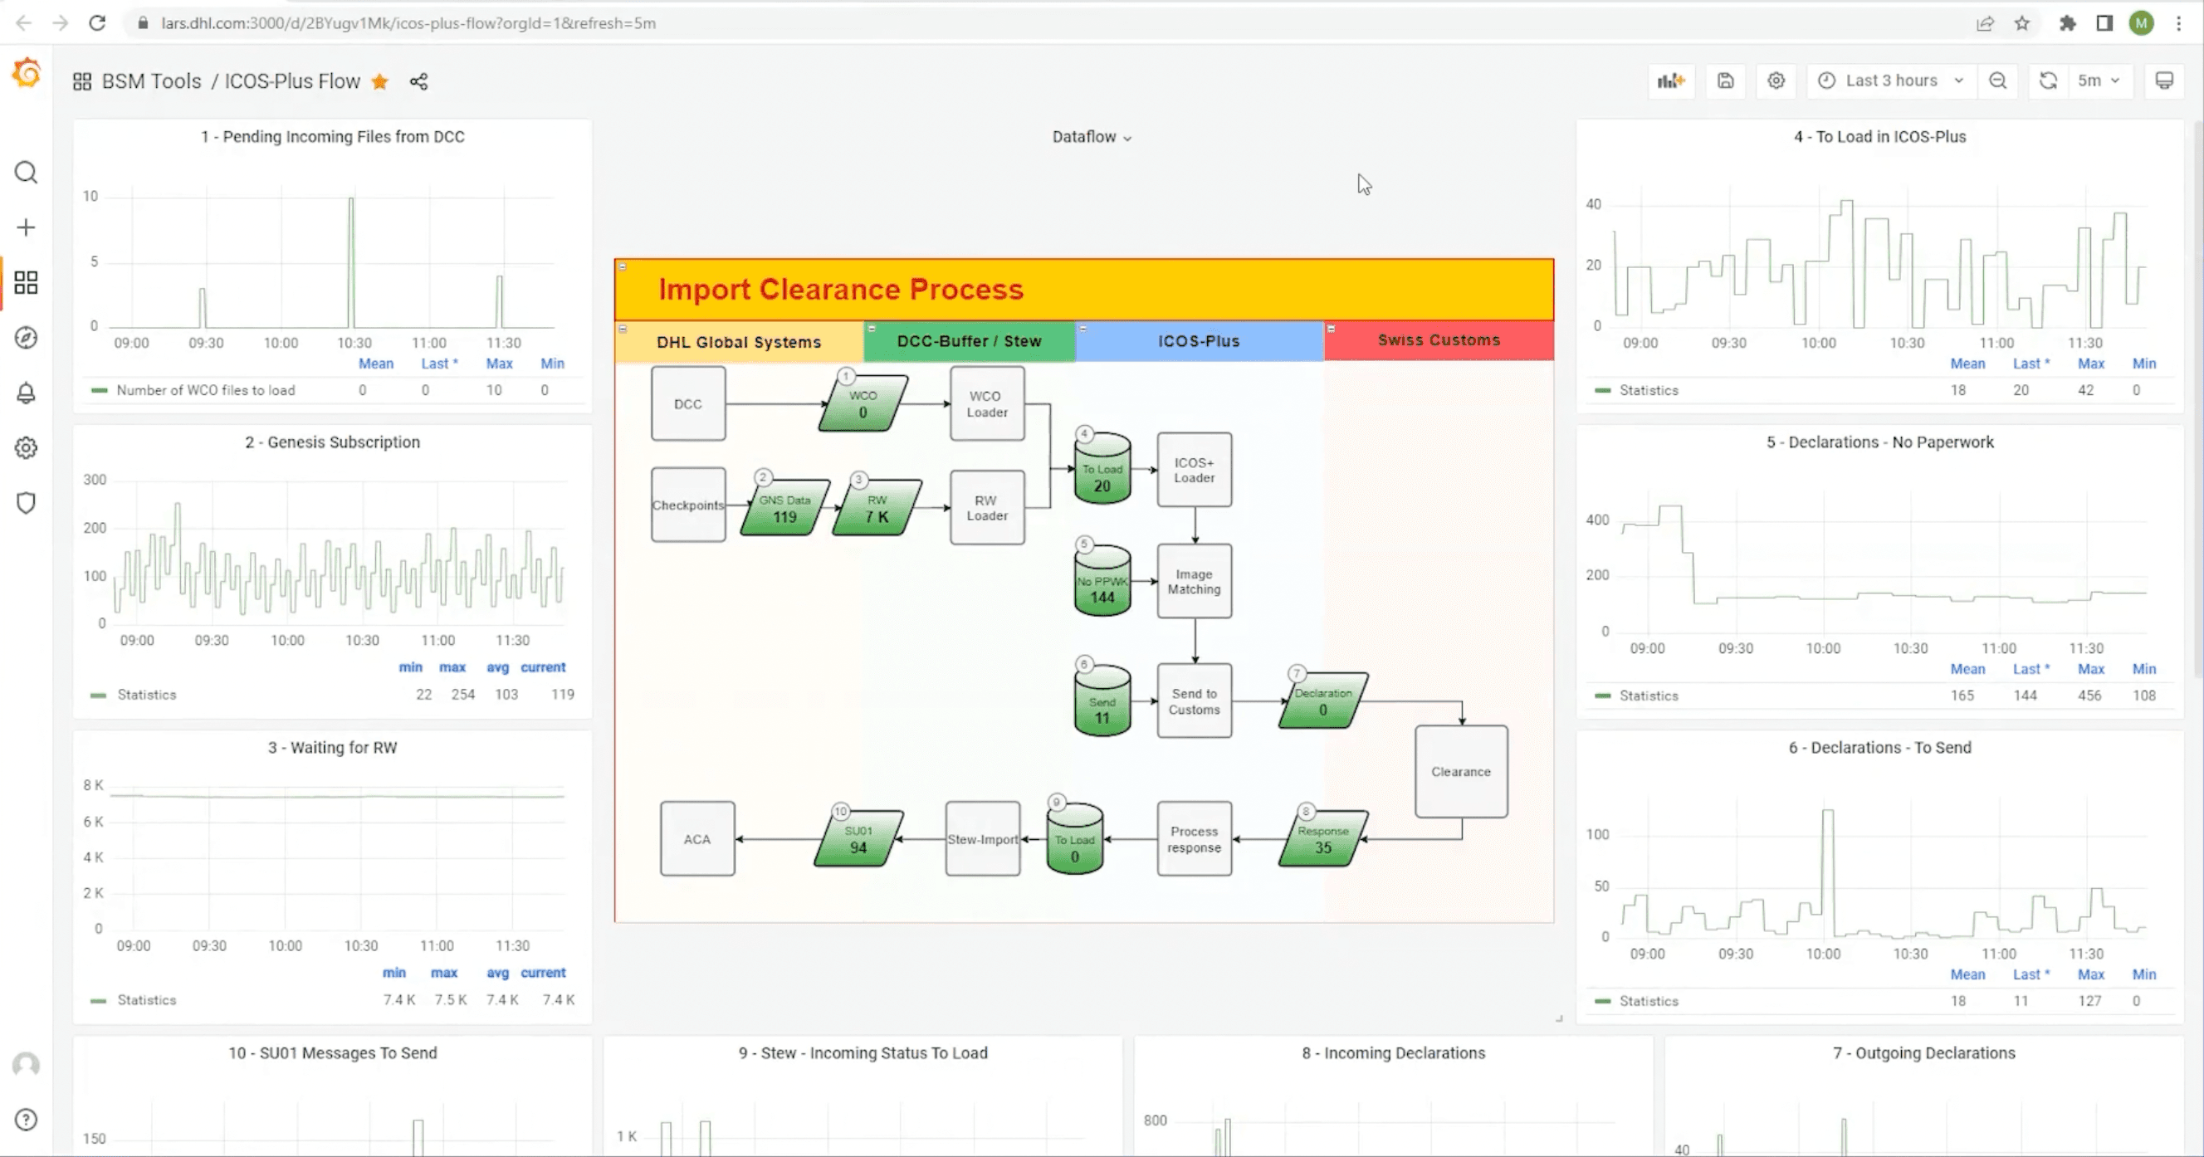
Task: Open the search icon in sidebar
Action: (x=27, y=173)
